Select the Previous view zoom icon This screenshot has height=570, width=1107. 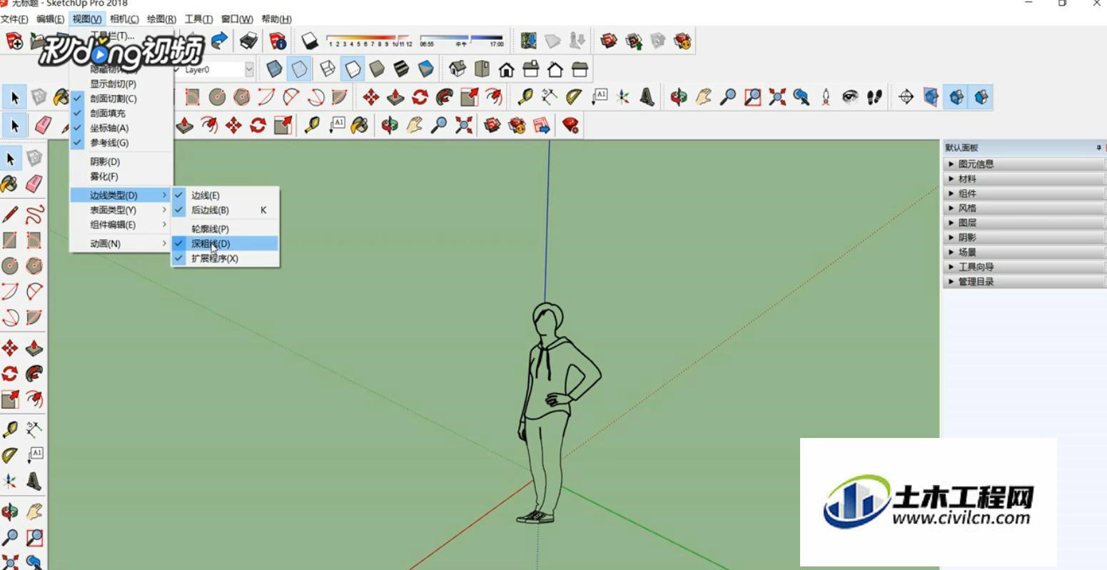[802, 97]
